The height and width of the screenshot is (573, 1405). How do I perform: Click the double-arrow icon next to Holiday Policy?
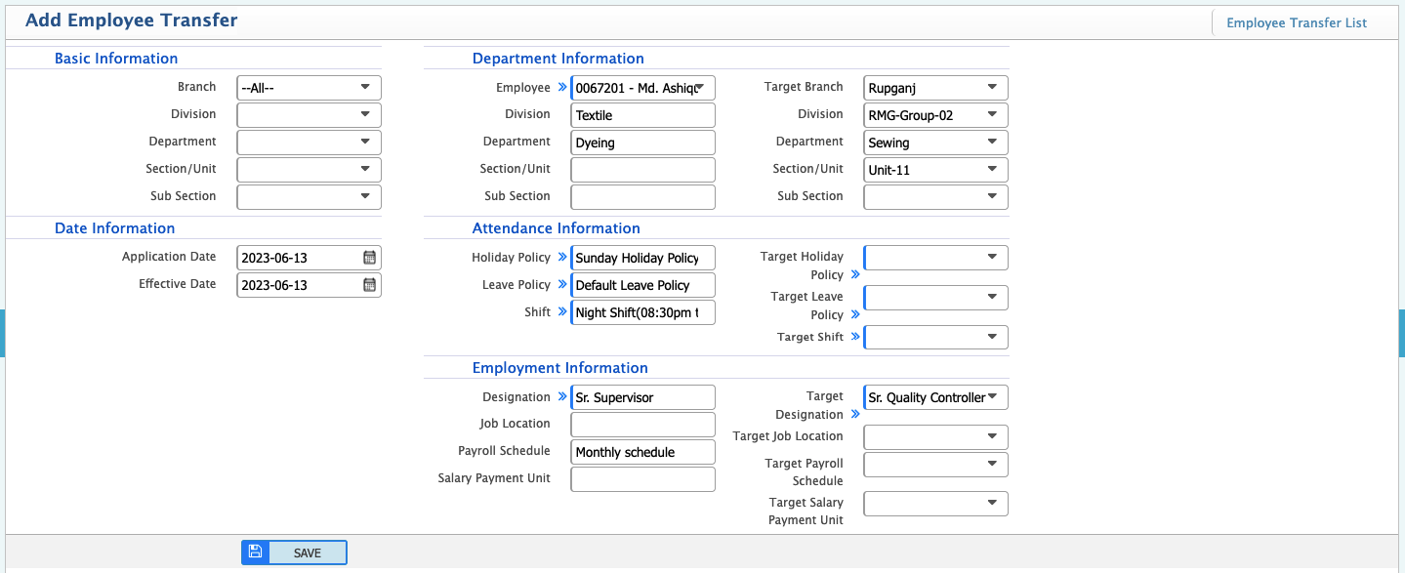[561, 258]
